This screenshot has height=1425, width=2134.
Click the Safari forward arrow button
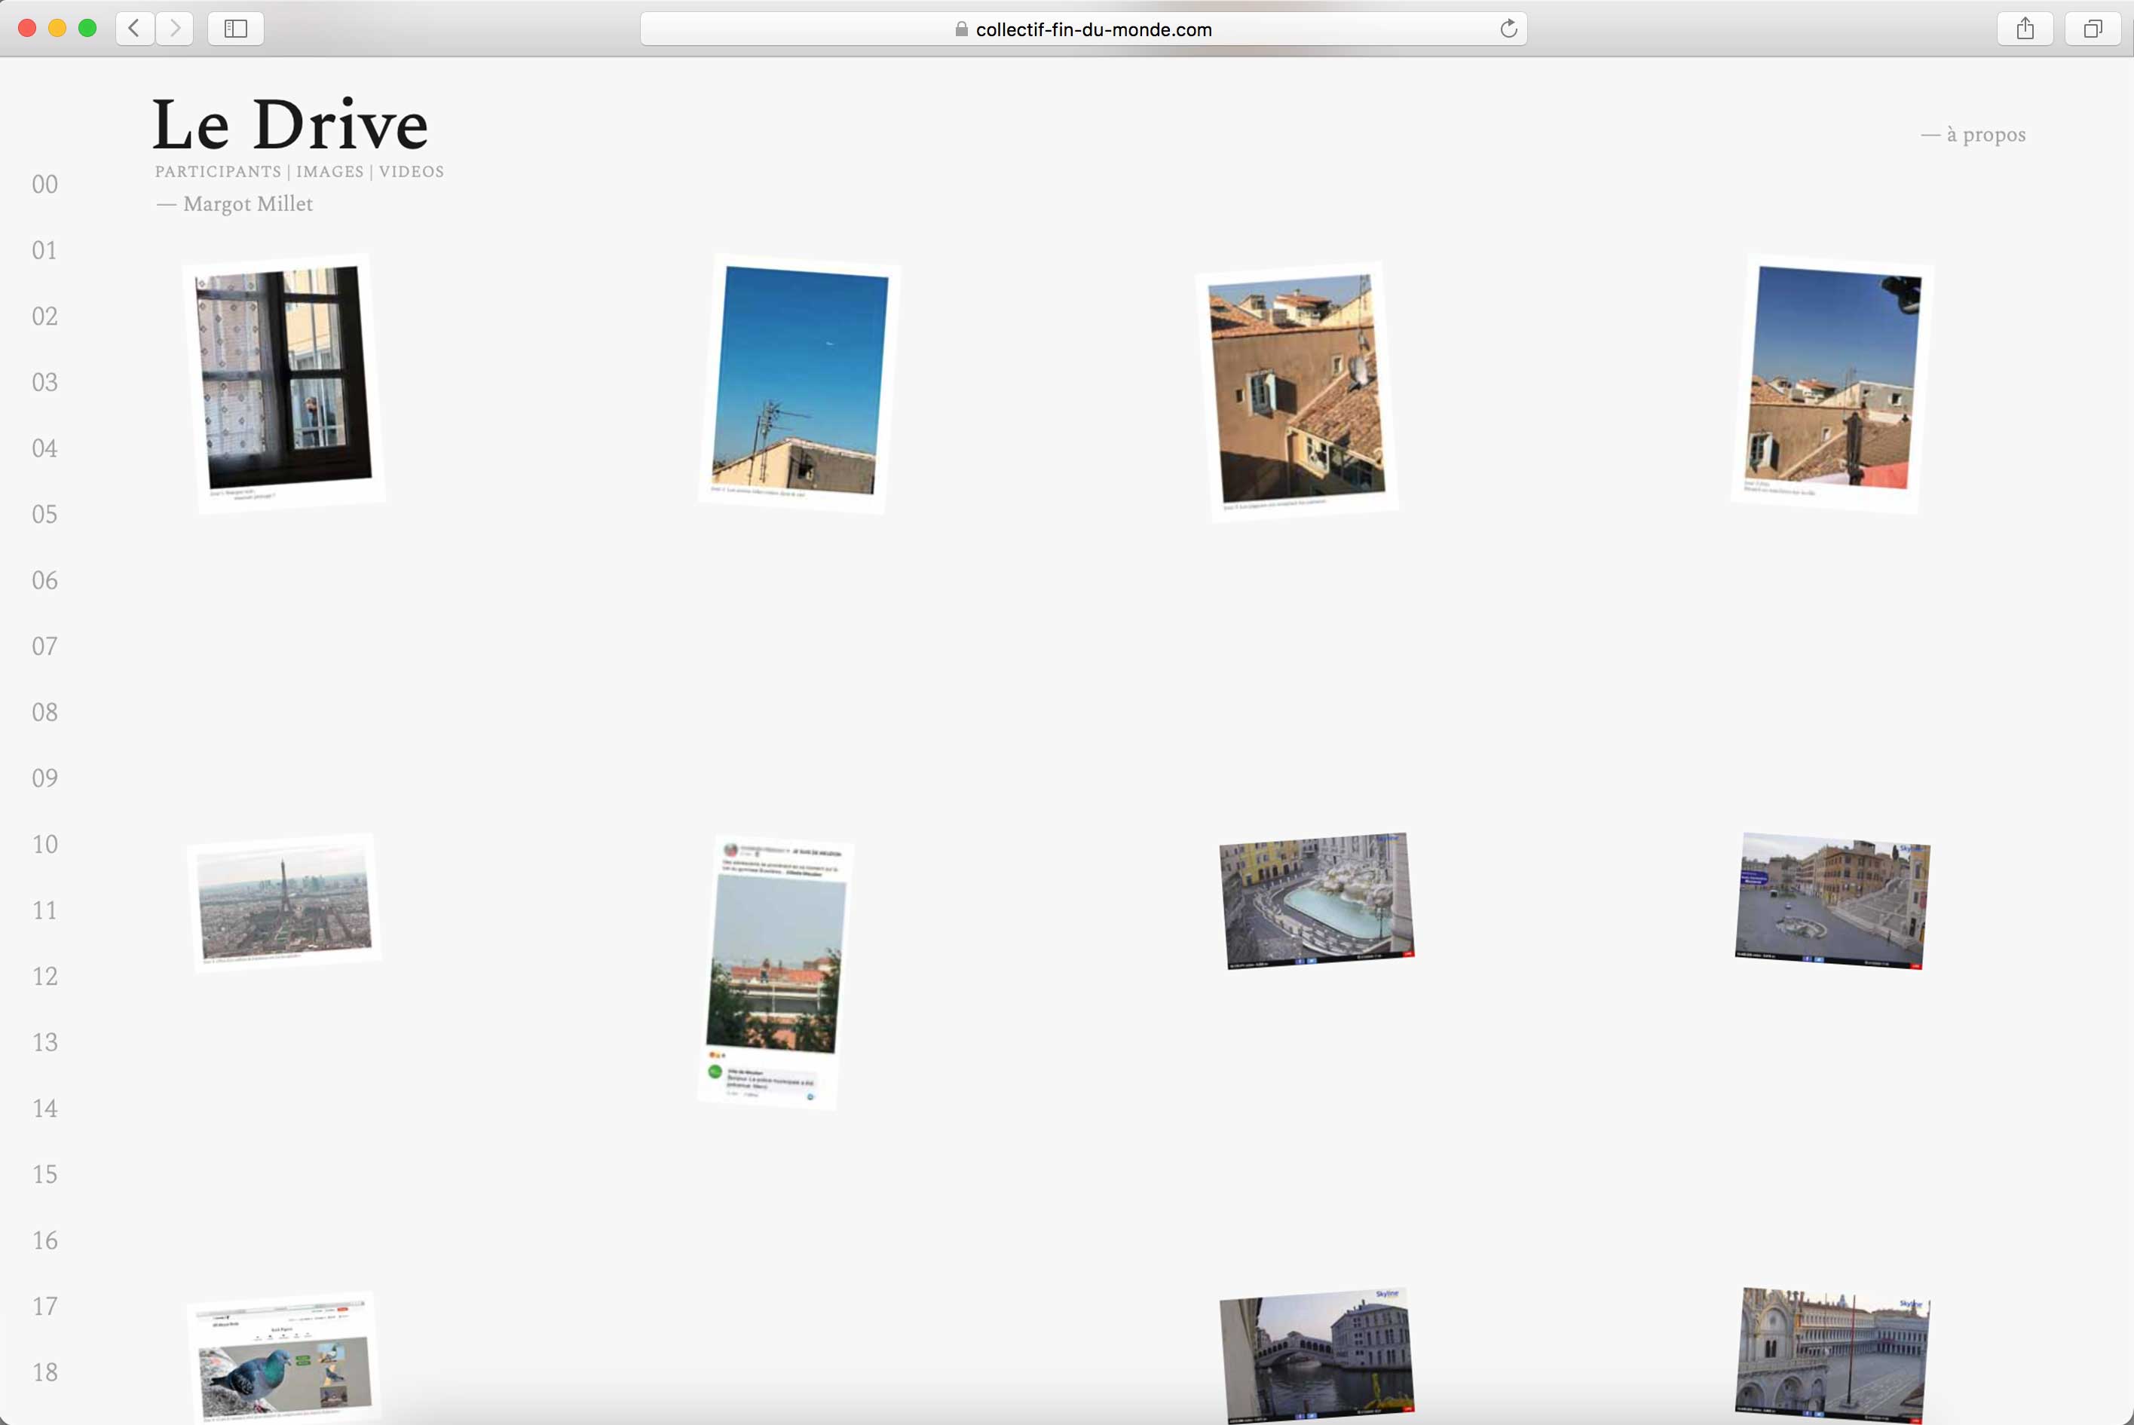[174, 28]
